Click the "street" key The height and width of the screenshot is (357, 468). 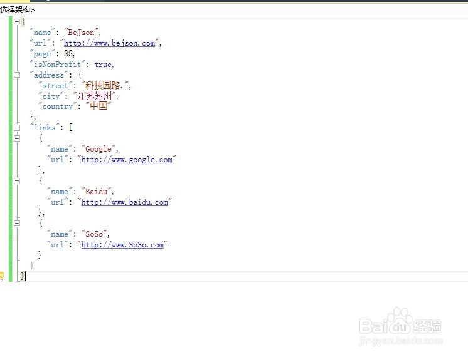point(55,86)
